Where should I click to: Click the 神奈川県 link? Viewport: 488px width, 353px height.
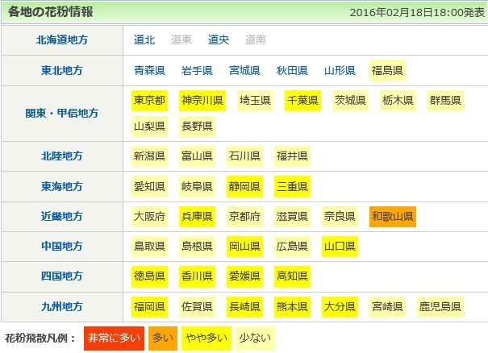pyautogui.click(x=202, y=101)
